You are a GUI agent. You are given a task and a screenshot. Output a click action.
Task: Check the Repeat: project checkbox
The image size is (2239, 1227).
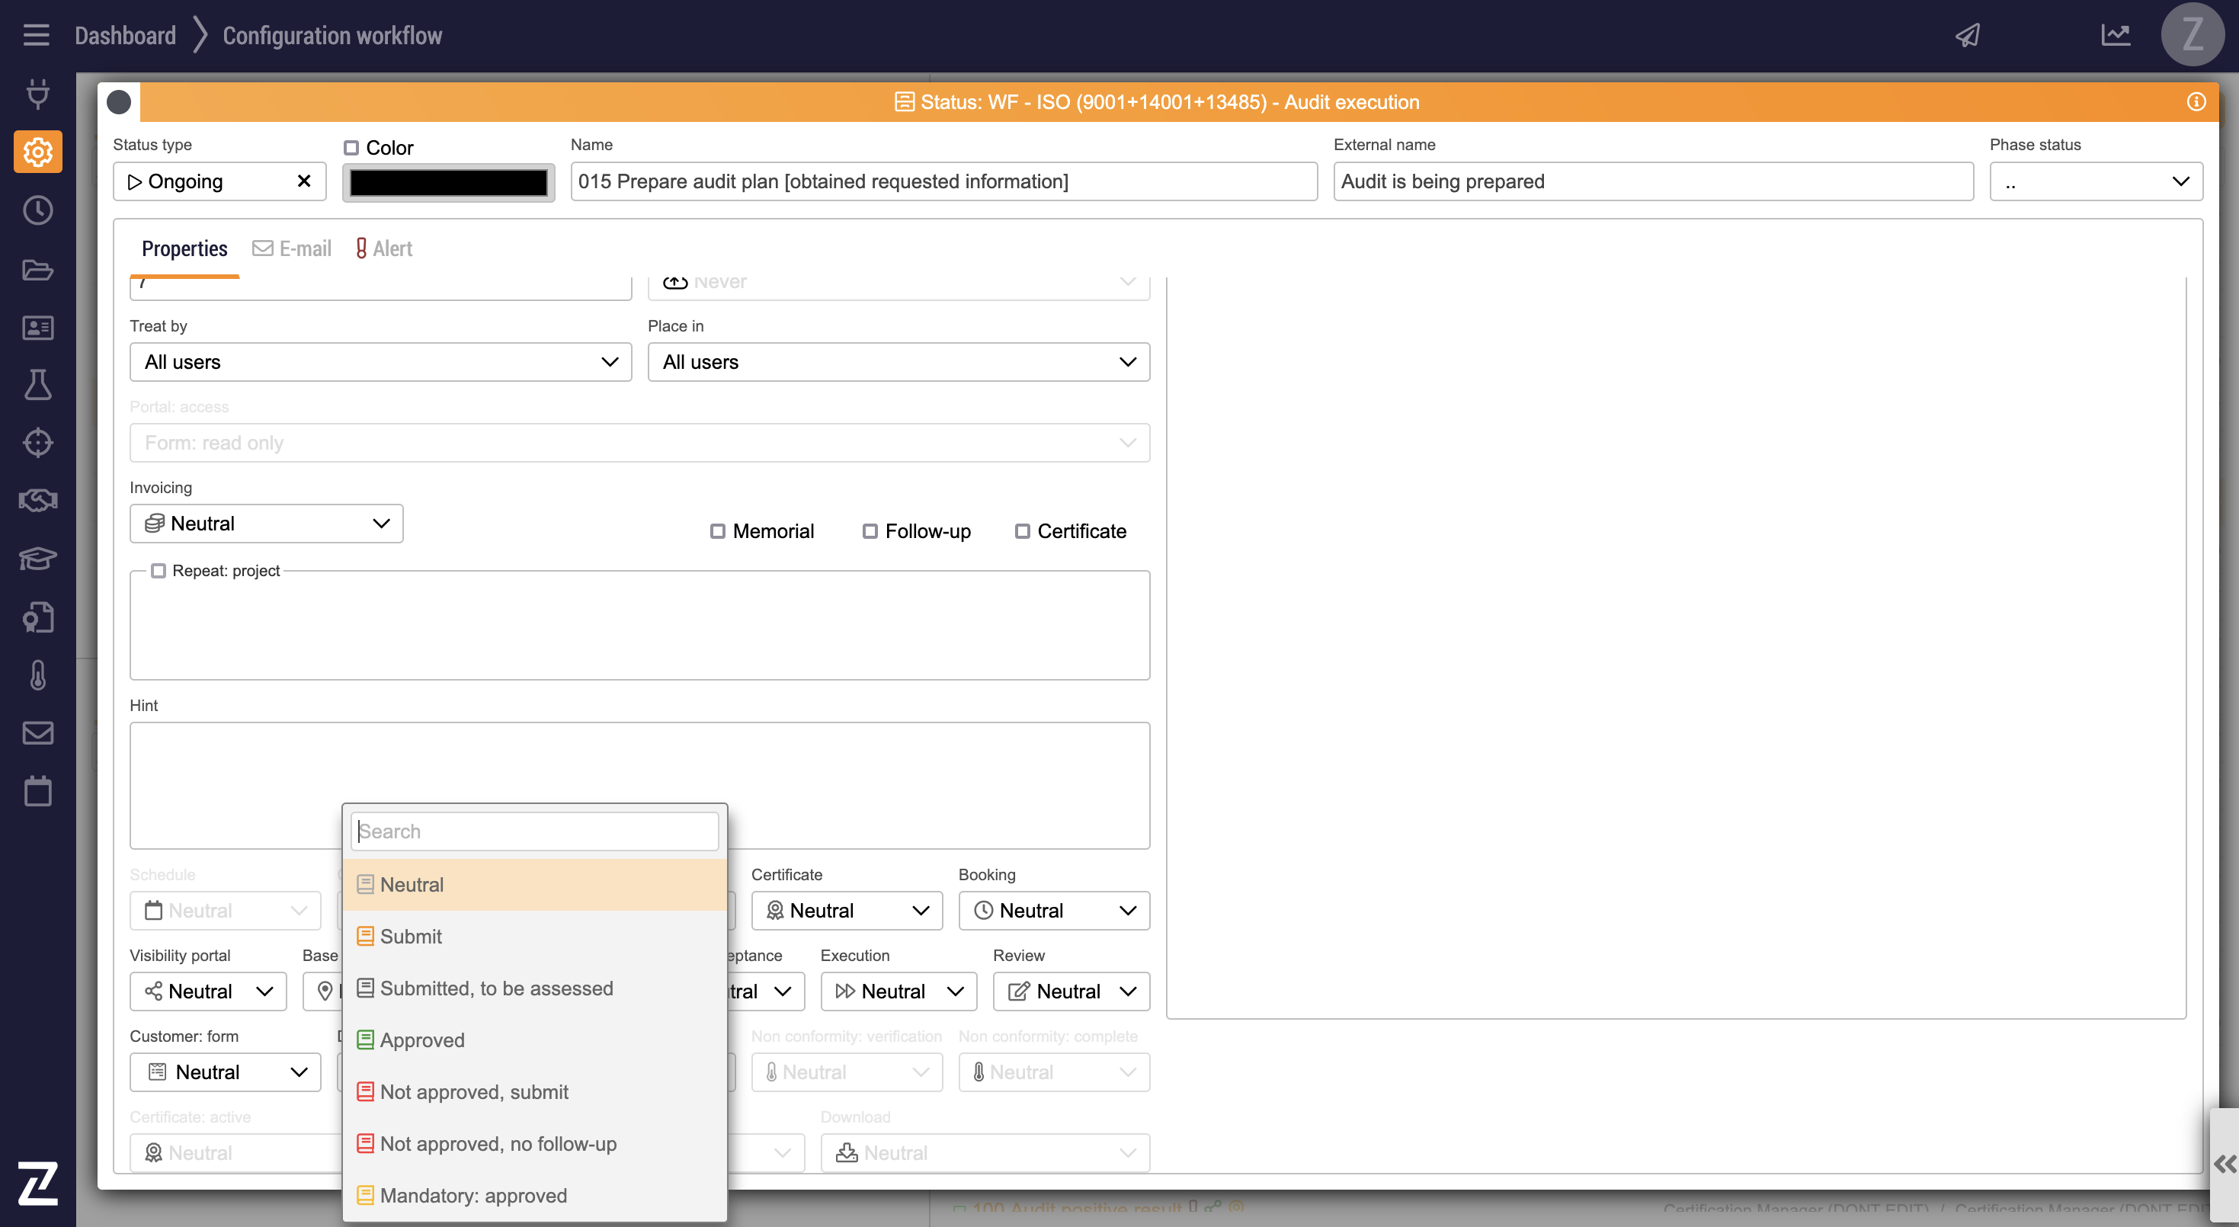(159, 571)
